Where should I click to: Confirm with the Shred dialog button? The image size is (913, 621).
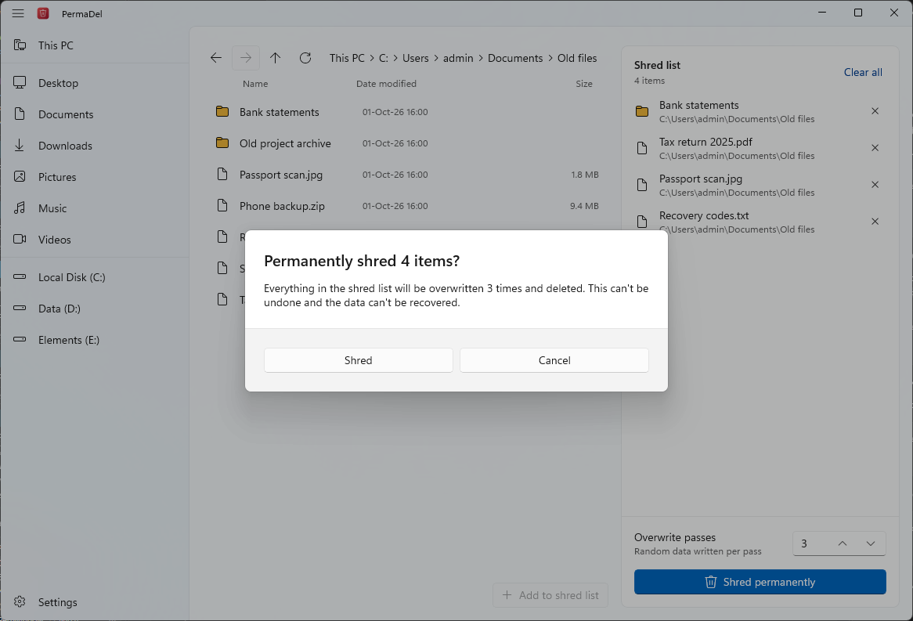point(358,360)
